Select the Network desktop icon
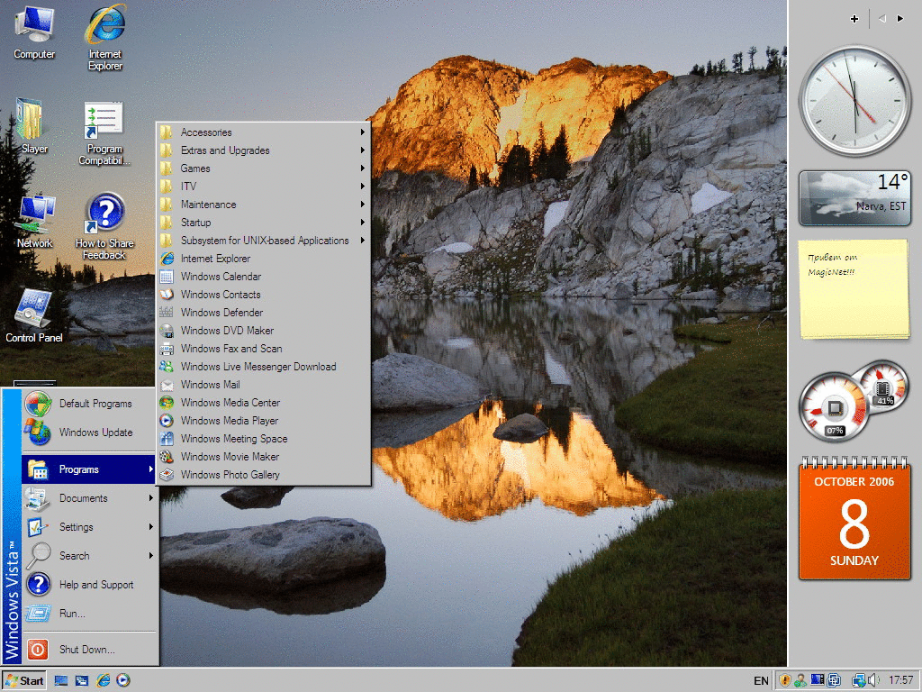The image size is (922, 692). tap(35, 222)
